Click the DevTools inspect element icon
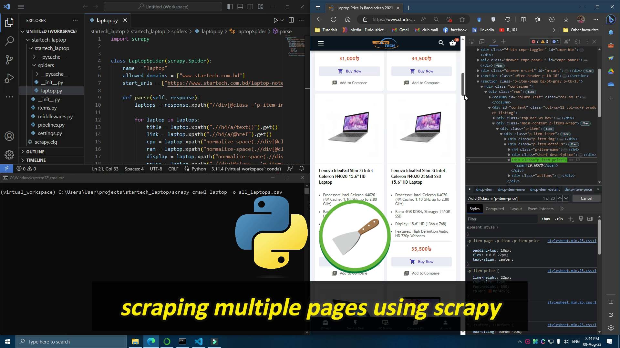This screenshot has width=620, height=348. (x=471, y=42)
